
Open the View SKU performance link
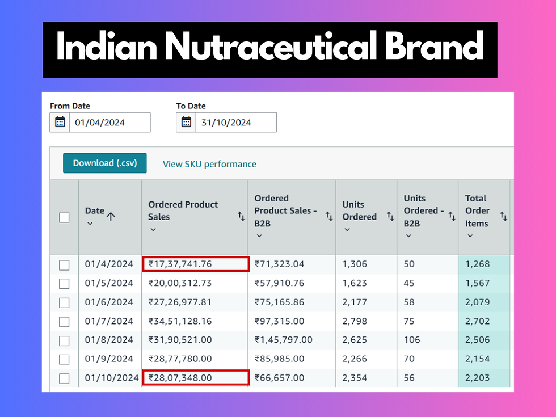[x=209, y=164]
